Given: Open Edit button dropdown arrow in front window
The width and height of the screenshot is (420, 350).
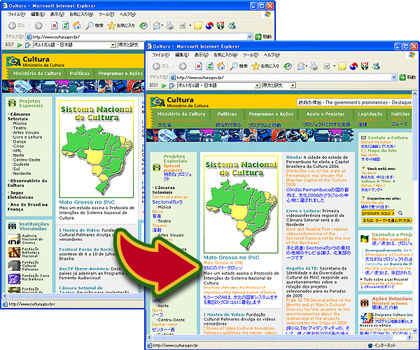Looking at the screenshot, I should pos(334,66).
